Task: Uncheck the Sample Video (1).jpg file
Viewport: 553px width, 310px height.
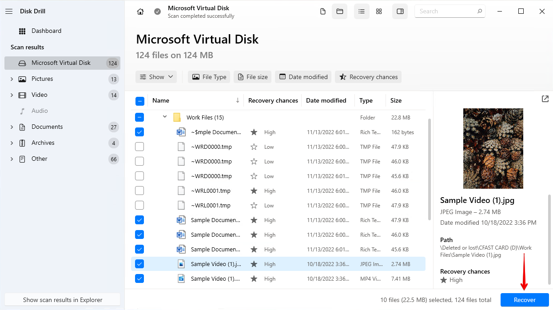Action: pos(140,264)
